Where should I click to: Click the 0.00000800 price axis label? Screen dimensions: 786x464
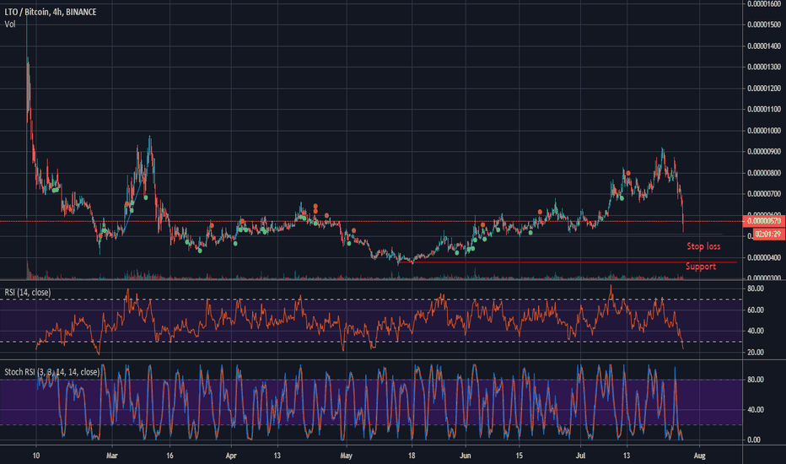click(x=764, y=173)
